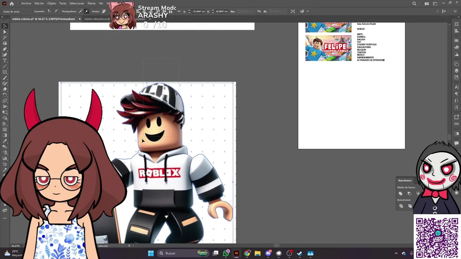This screenshot has width=461, height=259.
Task: Open the Asset Export panel icon
Action: click(457, 117)
